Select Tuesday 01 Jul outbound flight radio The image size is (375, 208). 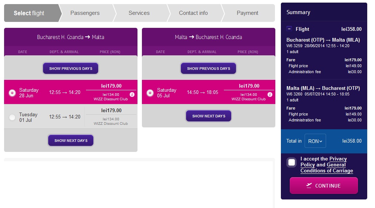click(12, 117)
